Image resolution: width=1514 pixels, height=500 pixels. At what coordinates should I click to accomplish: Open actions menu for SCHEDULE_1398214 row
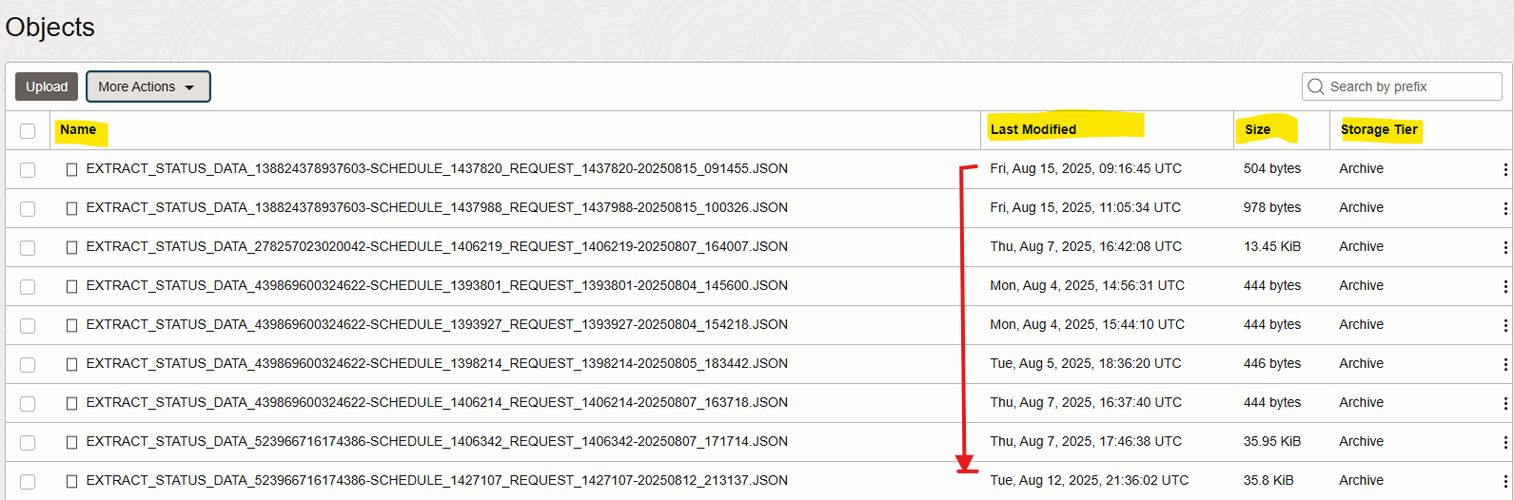(x=1505, y=364)
